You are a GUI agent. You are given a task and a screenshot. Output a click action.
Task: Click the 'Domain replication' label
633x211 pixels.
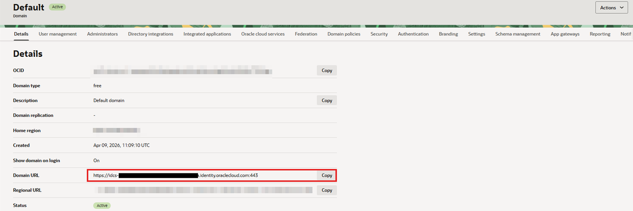(33, 115)
